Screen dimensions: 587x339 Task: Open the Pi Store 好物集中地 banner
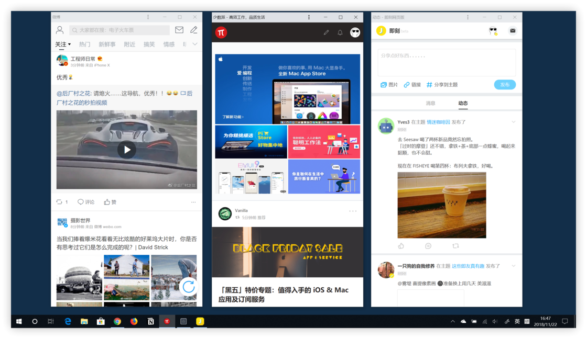[x=251, y=142]
